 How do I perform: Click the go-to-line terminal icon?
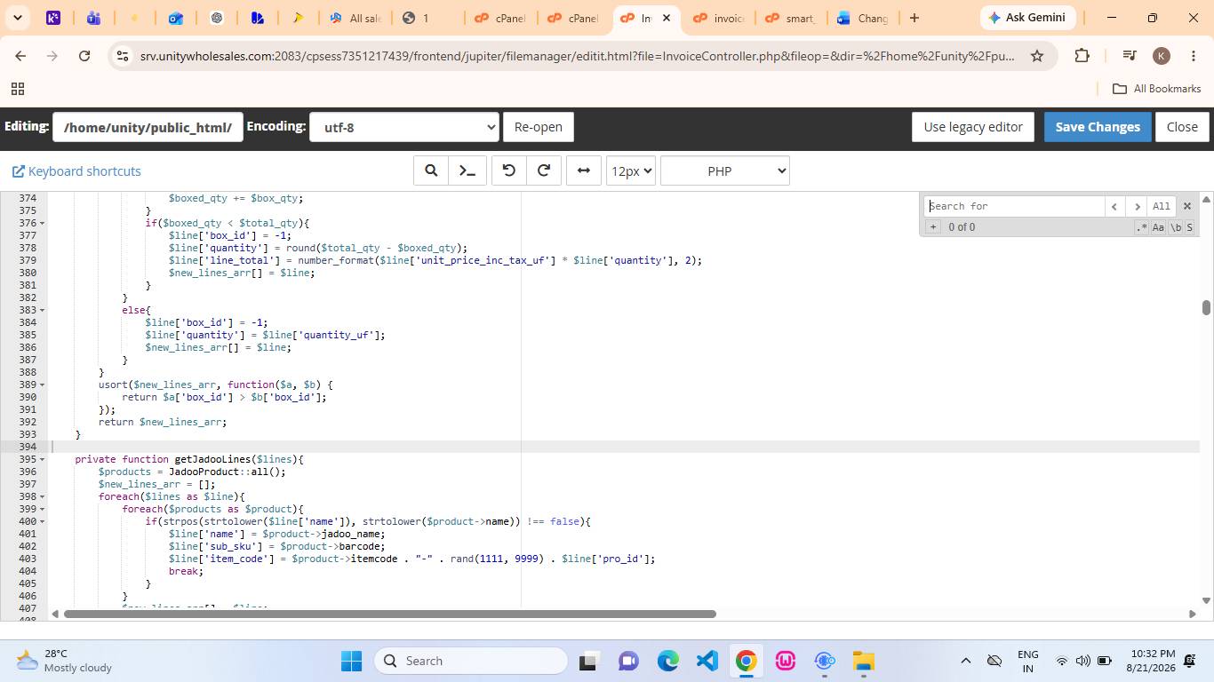click(x=467, y=170)
